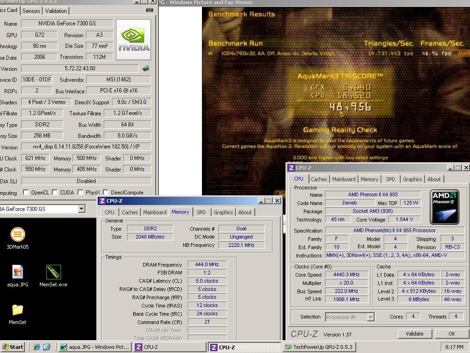Viewport: 470px width, 353px height.
Task: Toggle the DirectCompute checkbox
Action: tap(106, 193)
